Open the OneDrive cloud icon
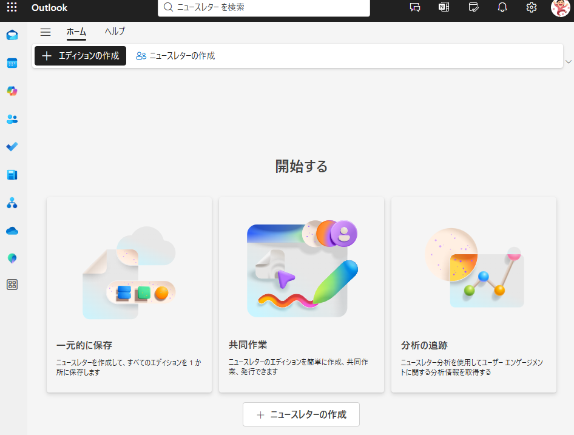This screenshot has width=574, height=435. coord(12,231)
